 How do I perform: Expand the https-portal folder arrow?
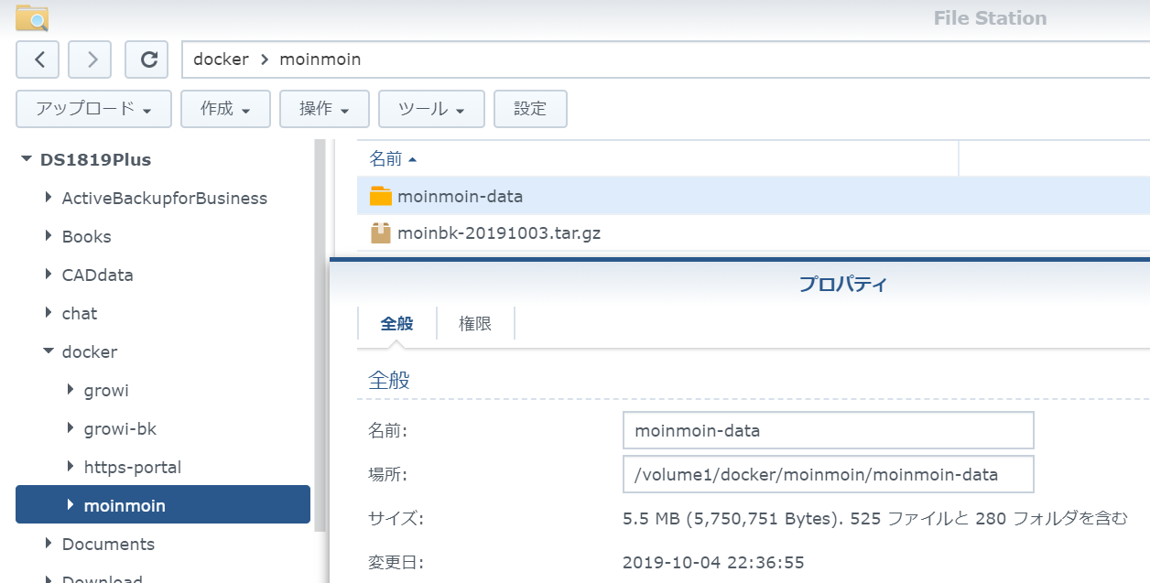71,467
